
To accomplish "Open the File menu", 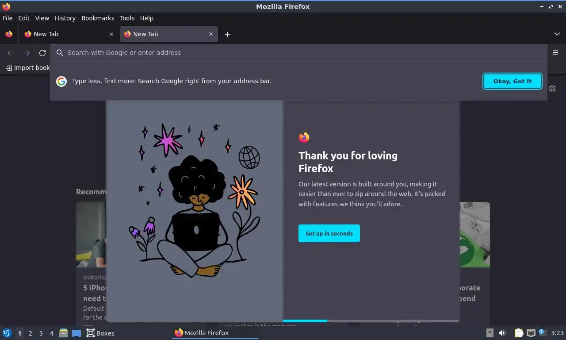I will point(8,18).
